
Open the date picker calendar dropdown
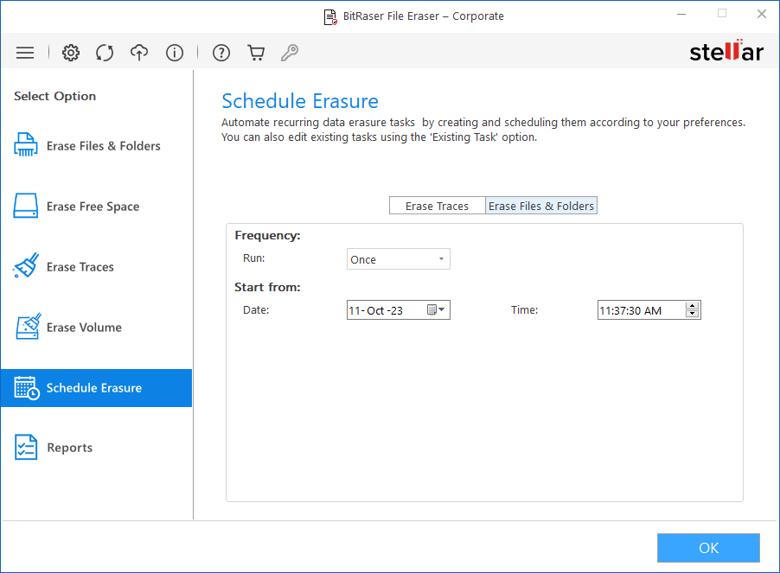pyautogui.click(x=436, y=310)
